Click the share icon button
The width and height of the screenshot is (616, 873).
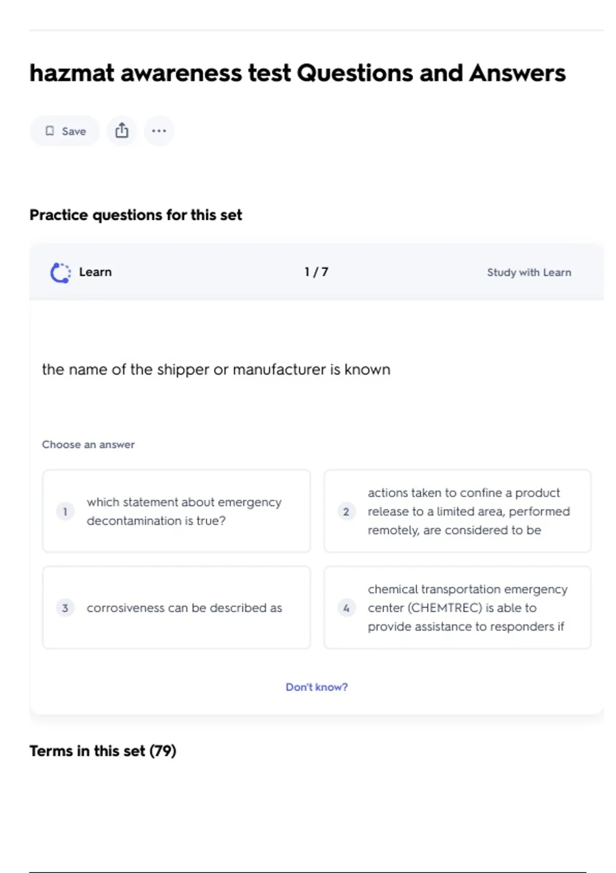pos(122,131)
